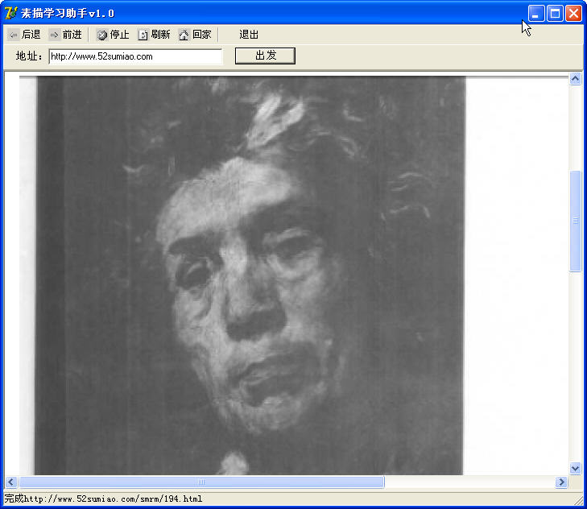Click the vertical scrollbar down arrow

coord(575,468)
